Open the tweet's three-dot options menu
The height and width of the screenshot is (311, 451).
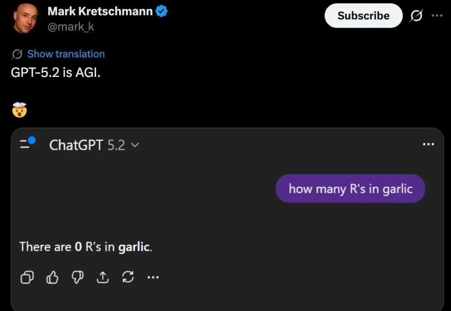(437, 16)
